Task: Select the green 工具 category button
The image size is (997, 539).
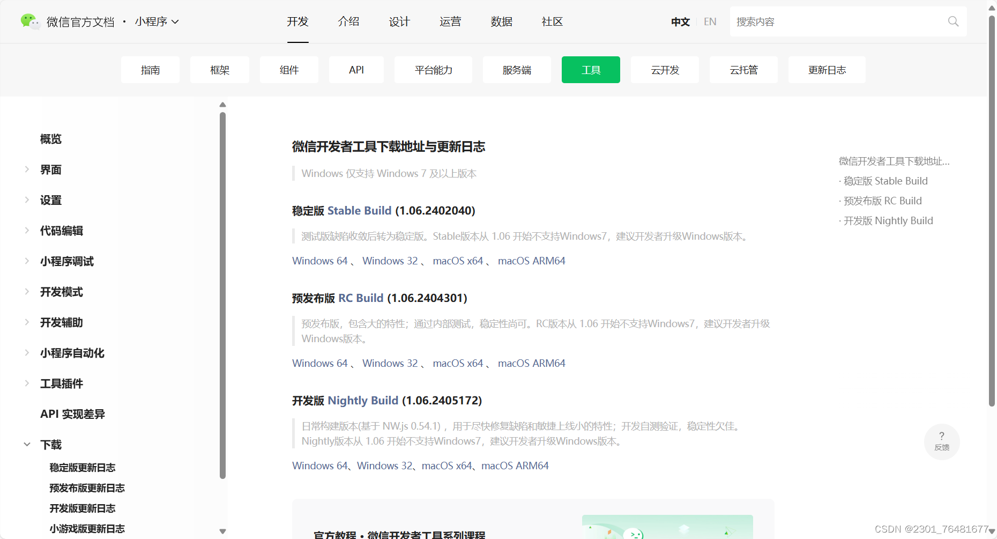Action: pos(591,70)
